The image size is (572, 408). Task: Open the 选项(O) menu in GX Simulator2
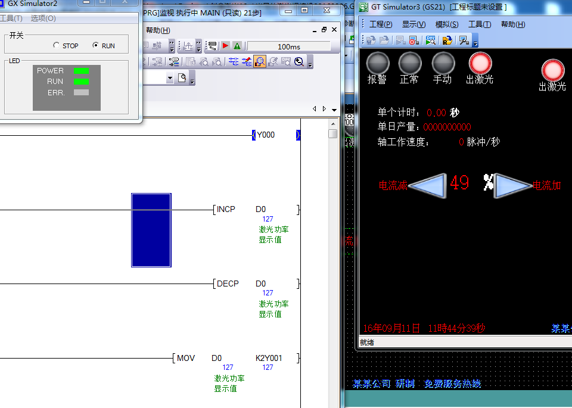pyautogui.click(x=43, y=18)
